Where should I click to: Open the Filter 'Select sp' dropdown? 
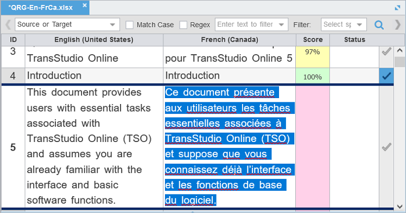coord(344,24)
